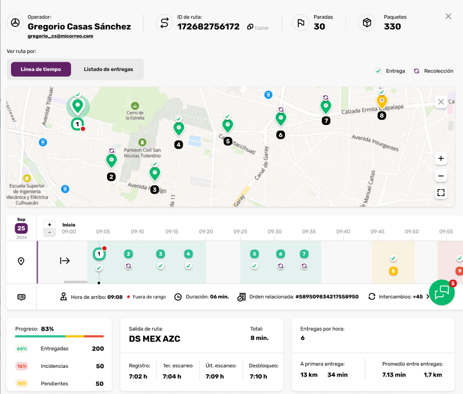Copy the route ID with Copiar

pos(258,27)
